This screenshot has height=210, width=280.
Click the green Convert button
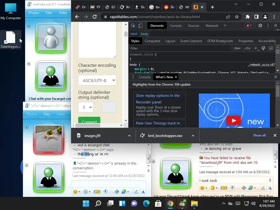click(x=89, y=120)
